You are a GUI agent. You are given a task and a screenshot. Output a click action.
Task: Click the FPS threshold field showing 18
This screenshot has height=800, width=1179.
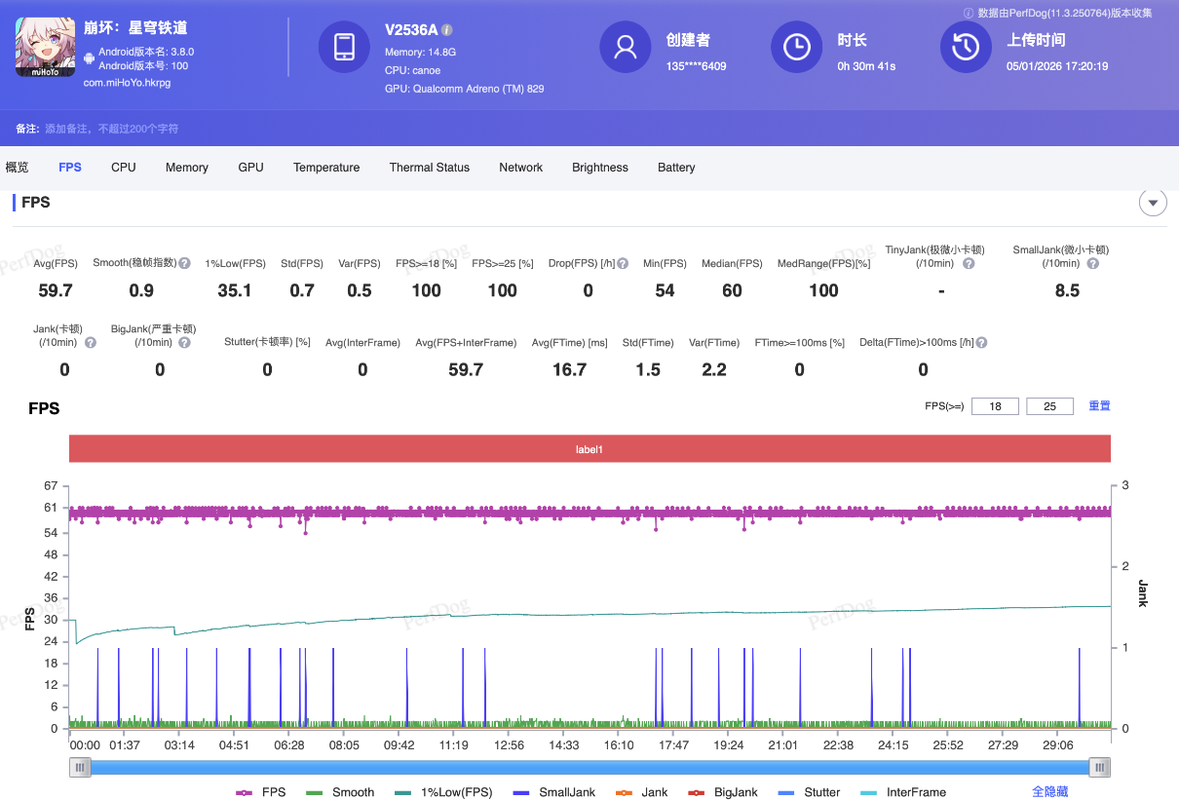click(995, 406)
